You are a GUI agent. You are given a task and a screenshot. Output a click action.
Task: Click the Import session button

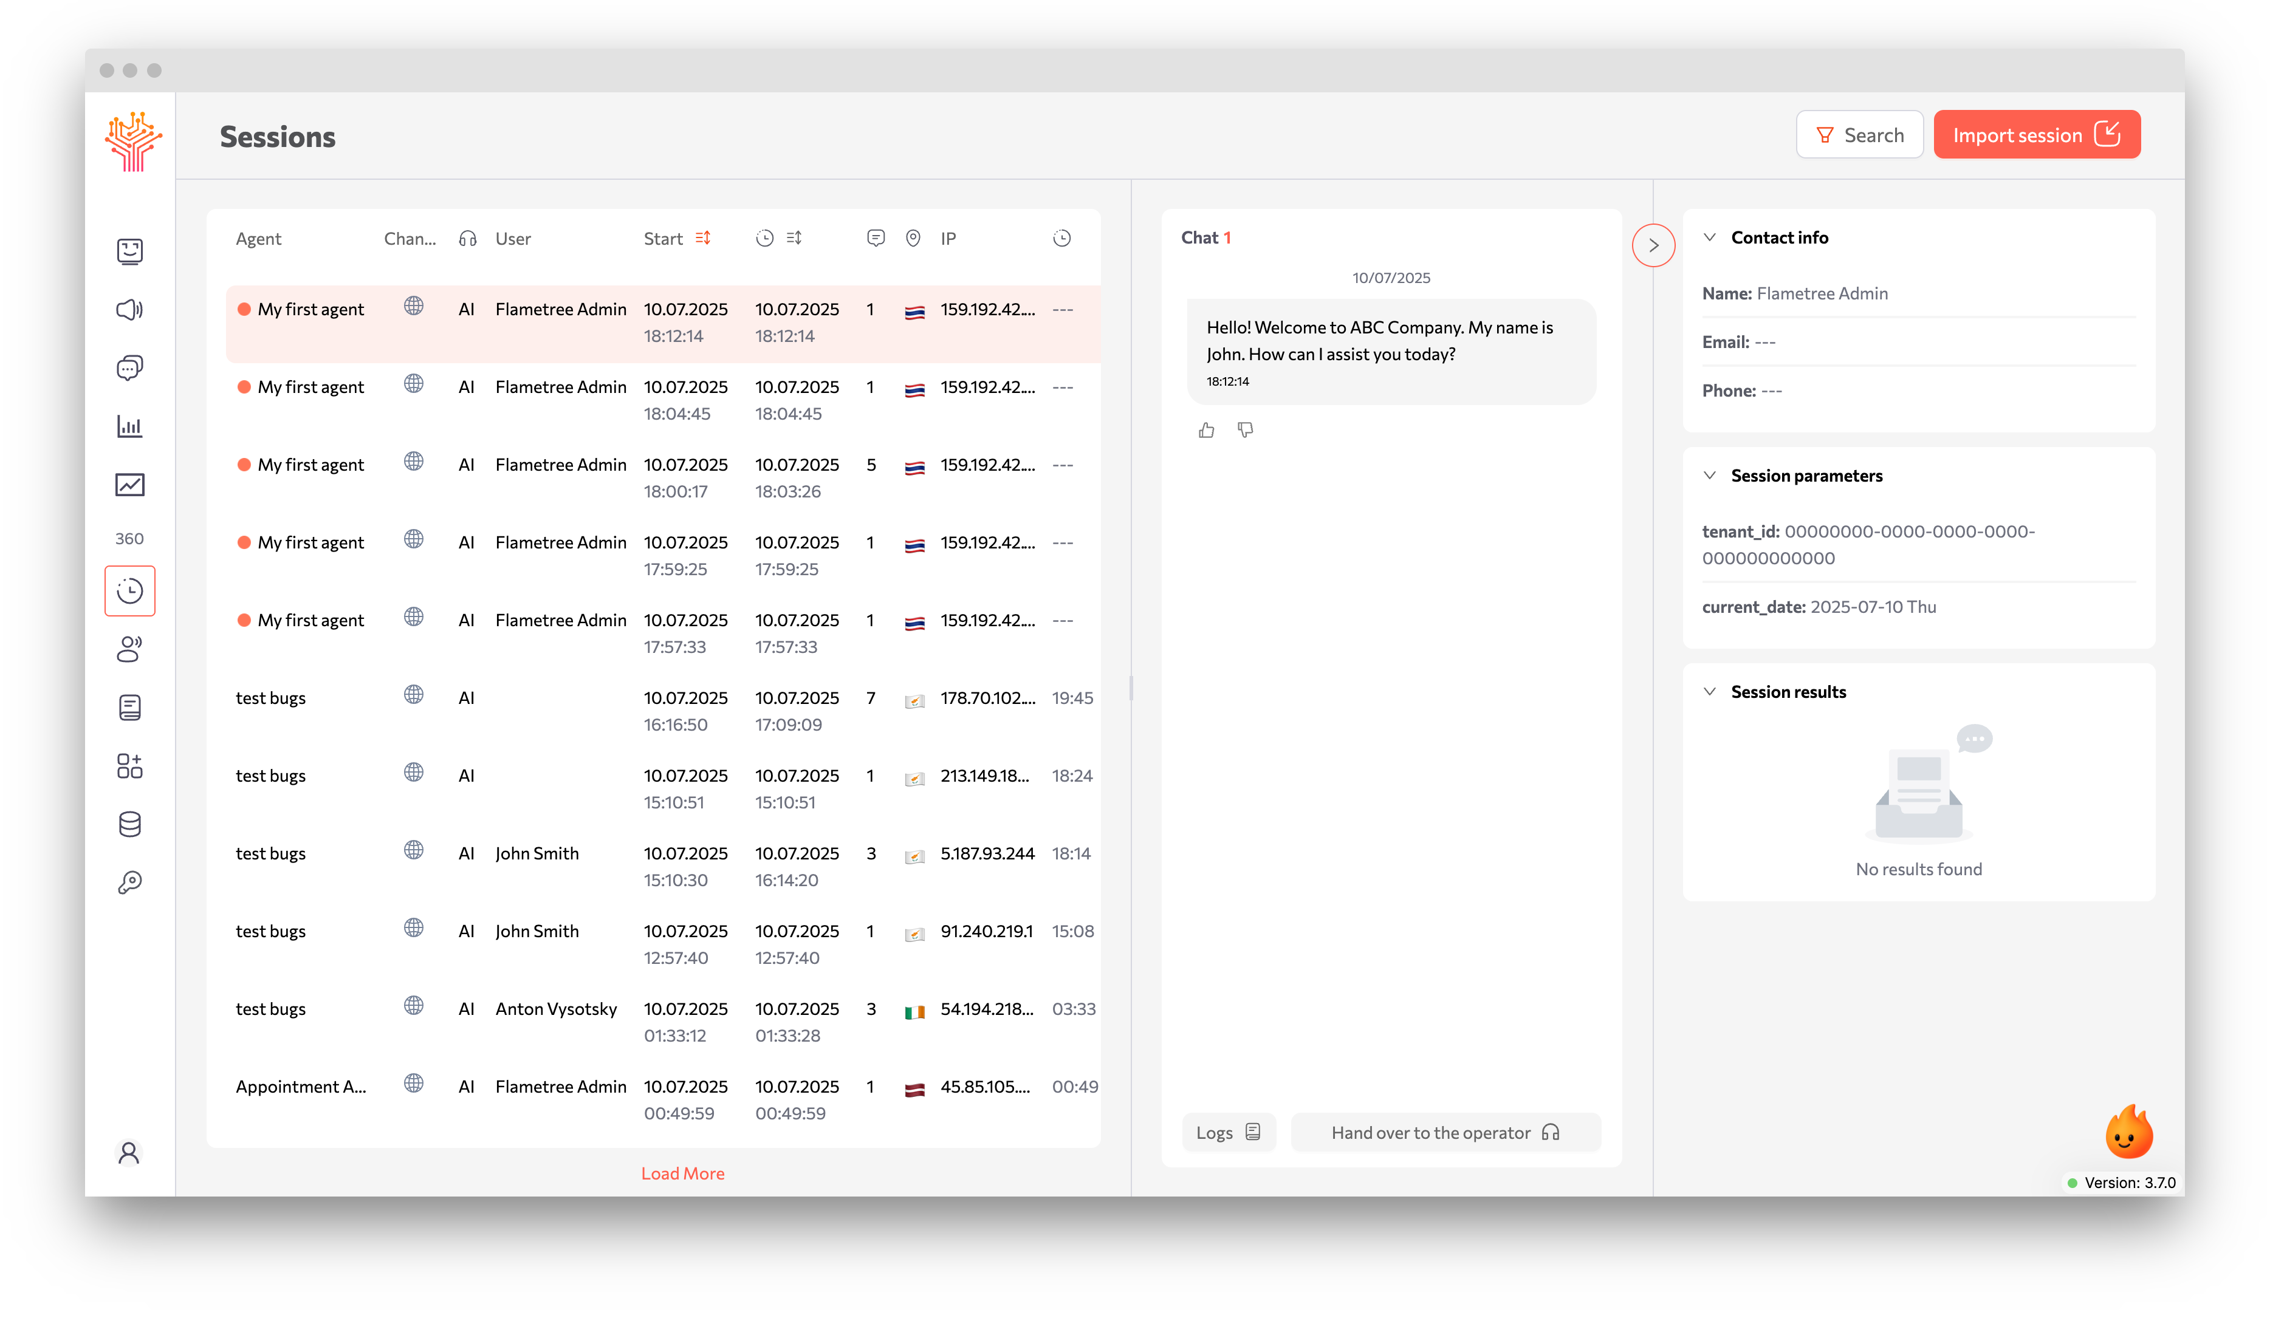2037,135
